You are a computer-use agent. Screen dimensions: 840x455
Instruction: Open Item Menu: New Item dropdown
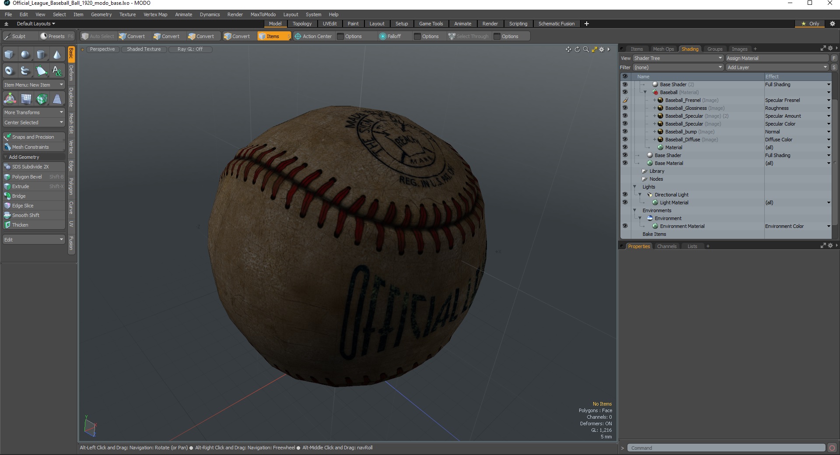coord(34,85)
